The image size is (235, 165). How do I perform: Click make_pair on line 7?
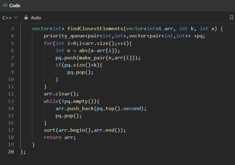92,58
